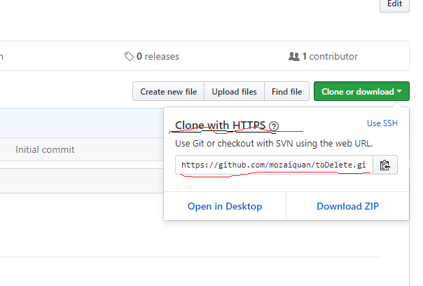This screenshot has width=423, height=286.
Task: Switch to Use SSH link
Action: 382,123
